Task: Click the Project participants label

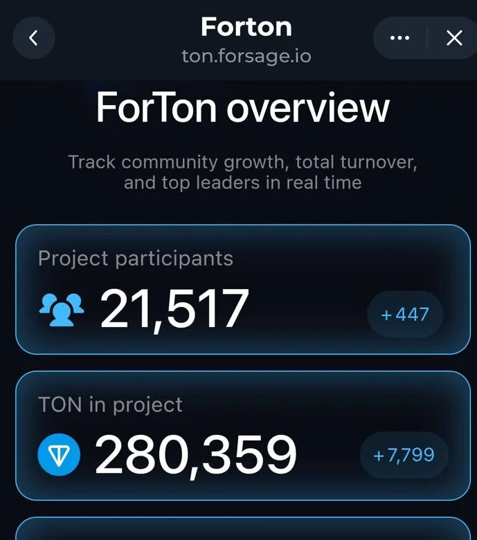Action: tap(136, 259)
